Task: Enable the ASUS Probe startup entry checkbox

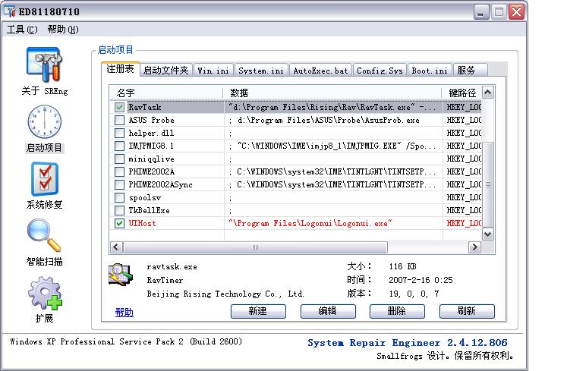Action: point(119,121)
